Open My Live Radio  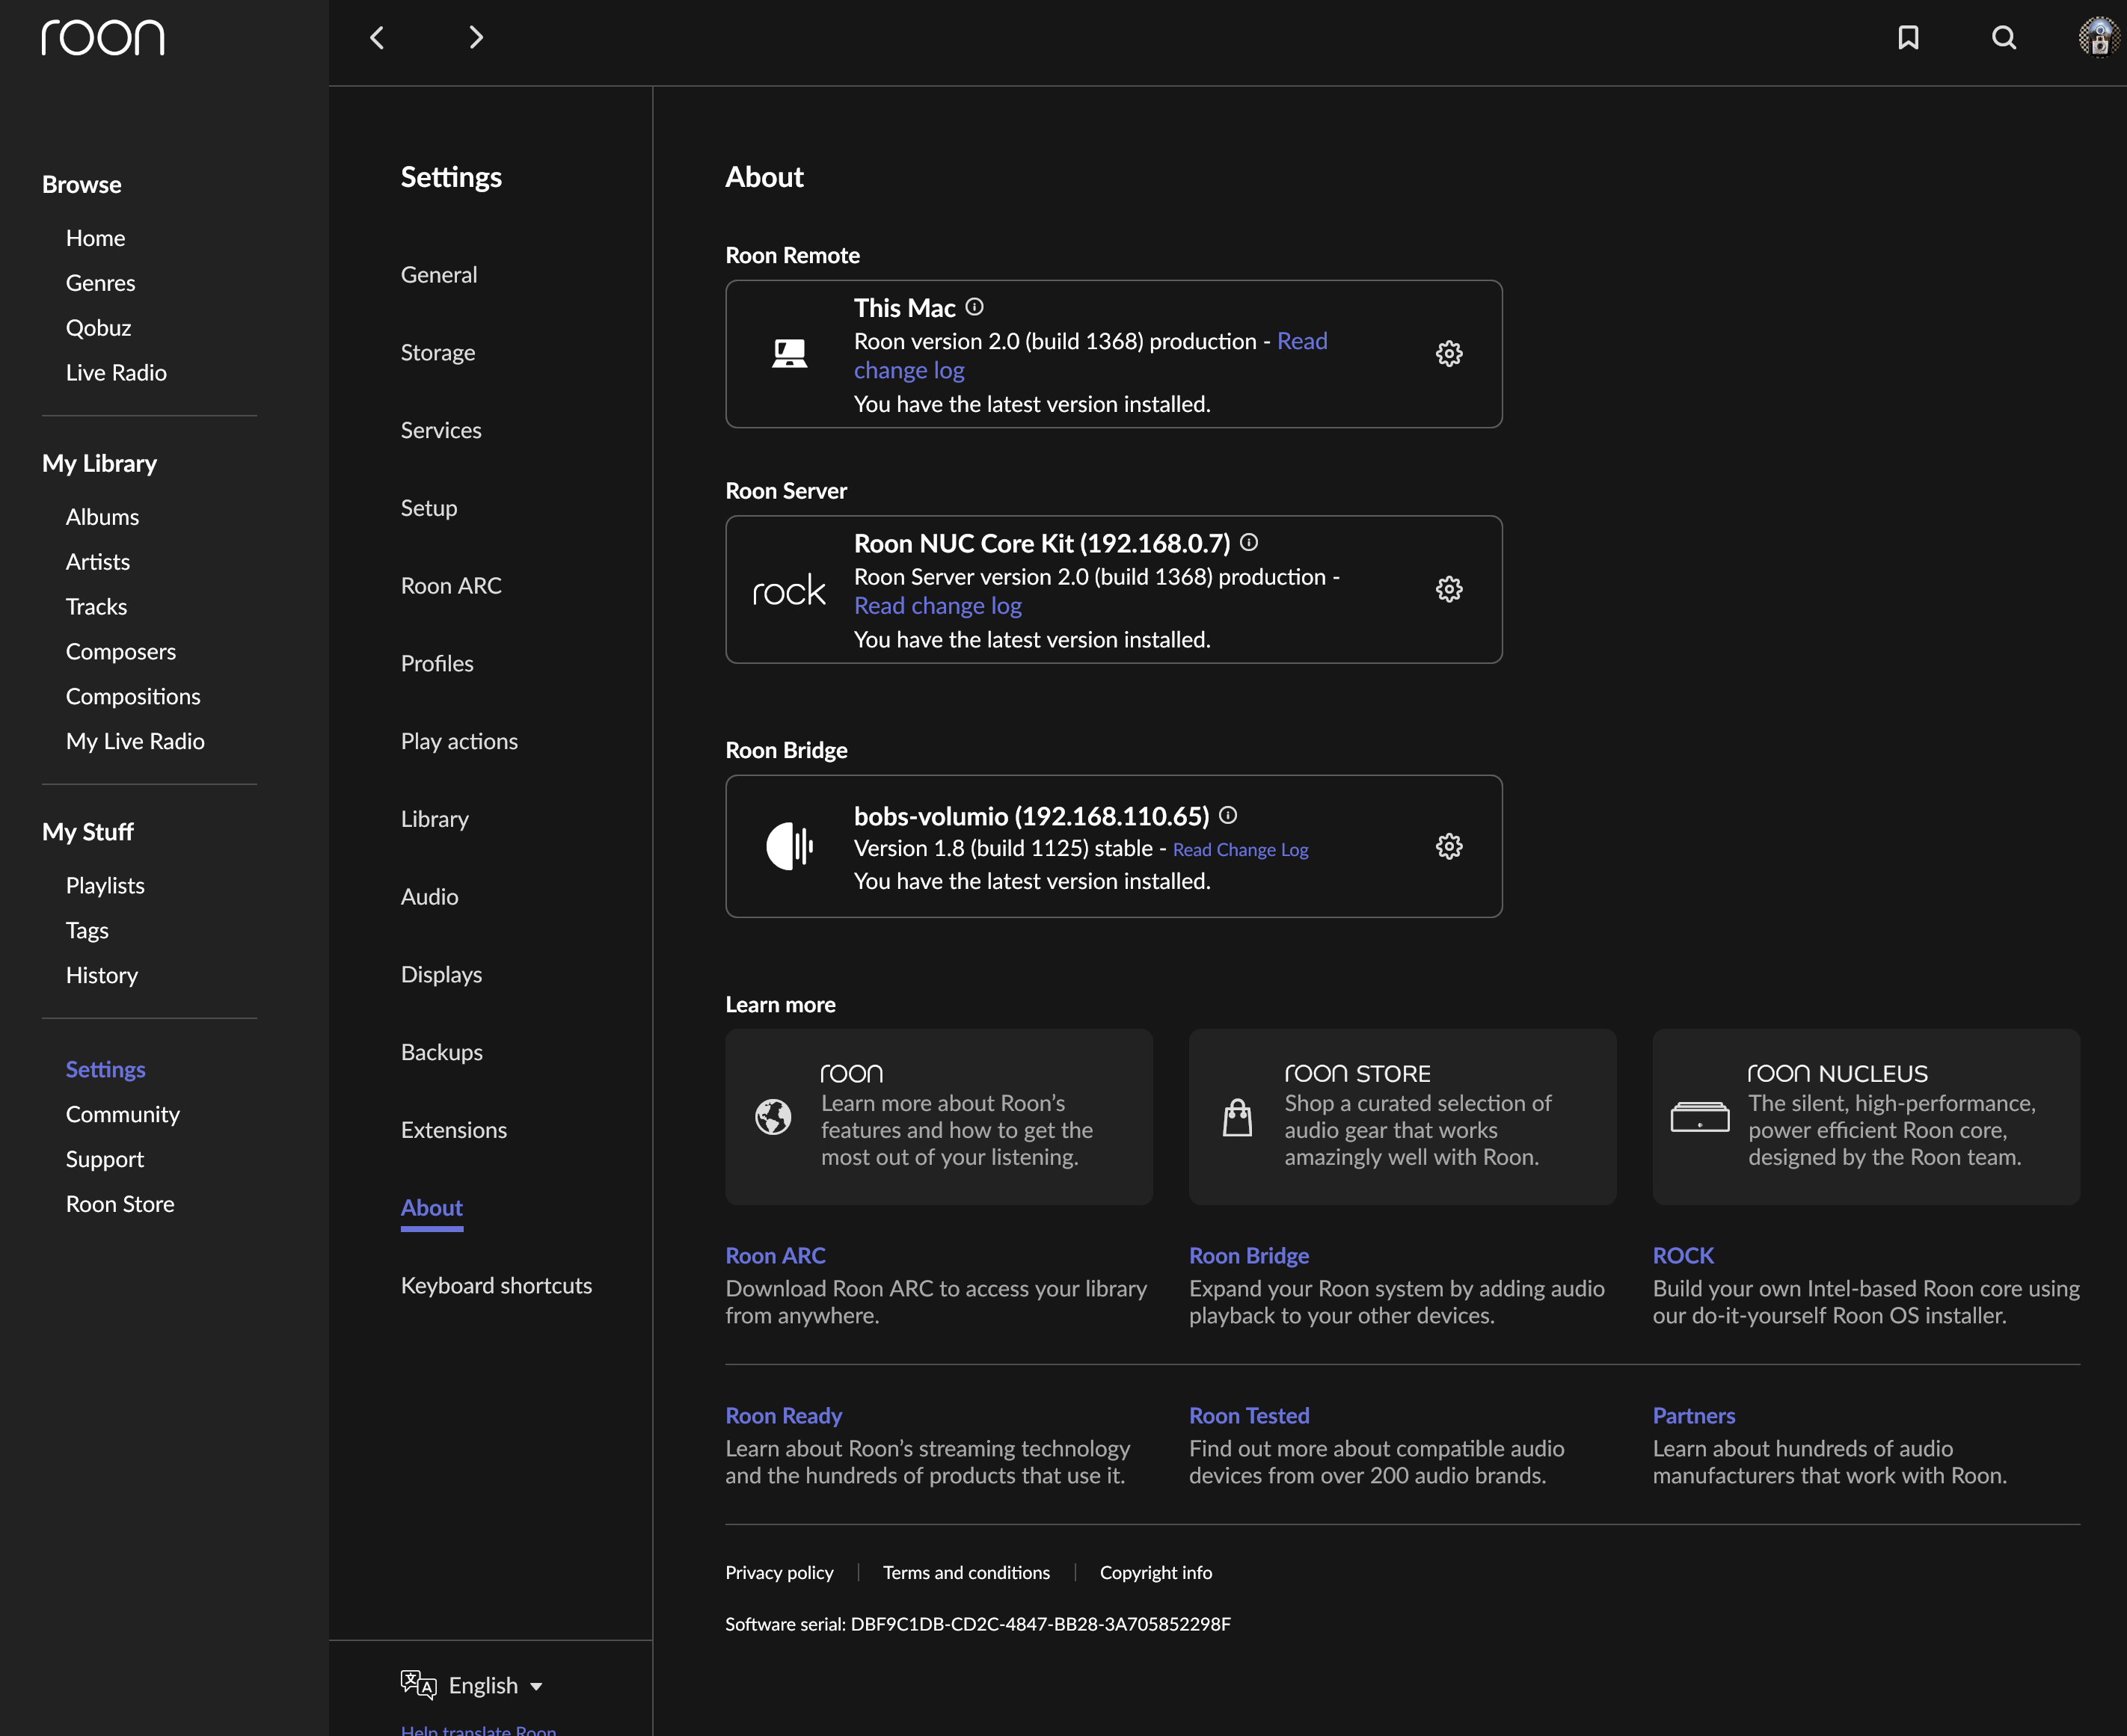coord(135,742)
